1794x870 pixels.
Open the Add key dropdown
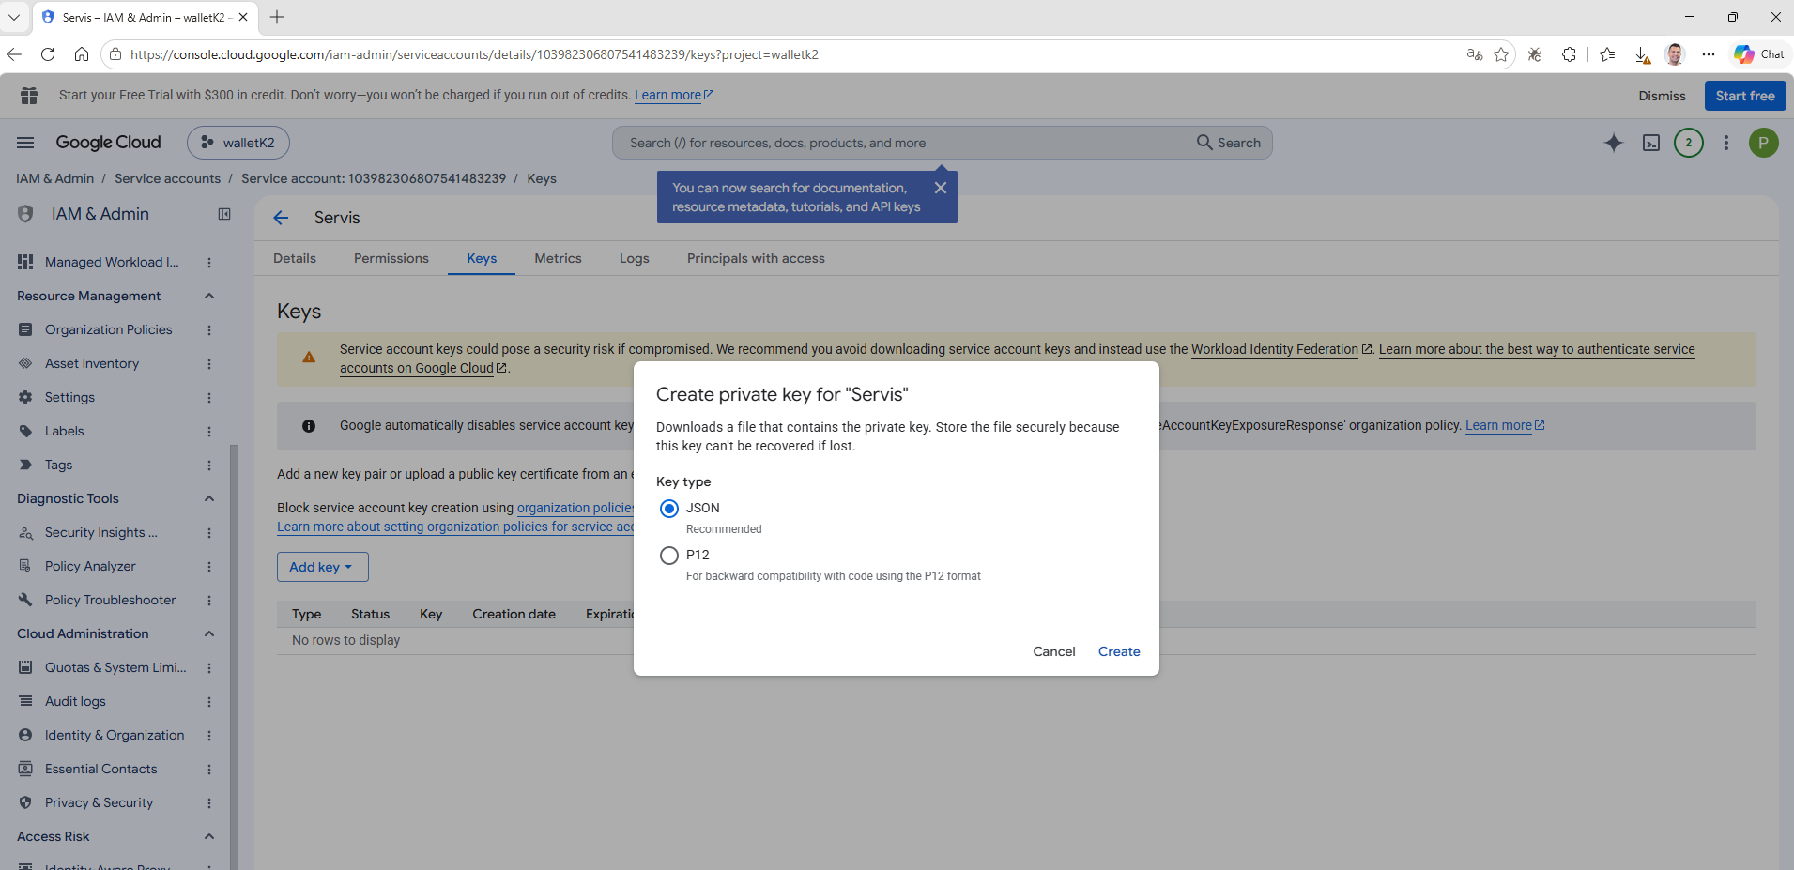point(322,567)
